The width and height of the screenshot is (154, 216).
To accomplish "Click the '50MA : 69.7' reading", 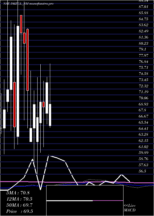I will click(19, 205).
